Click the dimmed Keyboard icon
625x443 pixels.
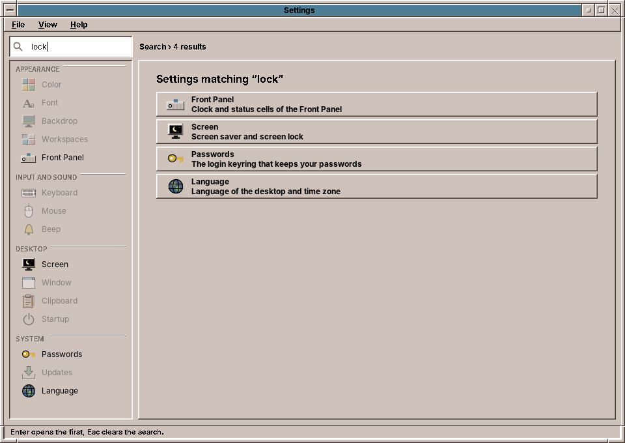29,193
